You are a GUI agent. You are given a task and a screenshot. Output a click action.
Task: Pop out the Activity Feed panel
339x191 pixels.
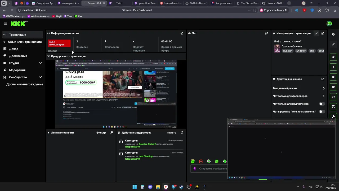[111, 133]
